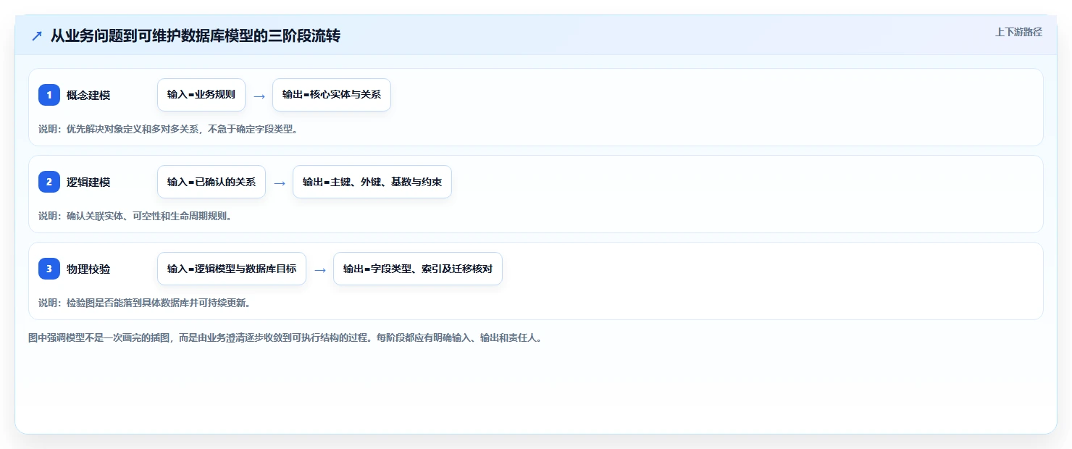Screen dimensions: 1072x449
Task: Click the step 3 number badge
Action: (x=49, y=269)
